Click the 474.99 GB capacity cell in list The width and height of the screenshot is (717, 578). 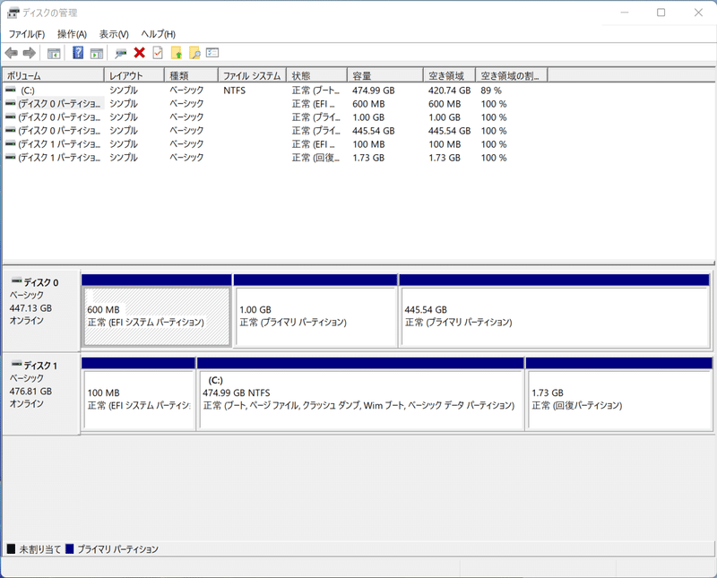coord(373,91)
